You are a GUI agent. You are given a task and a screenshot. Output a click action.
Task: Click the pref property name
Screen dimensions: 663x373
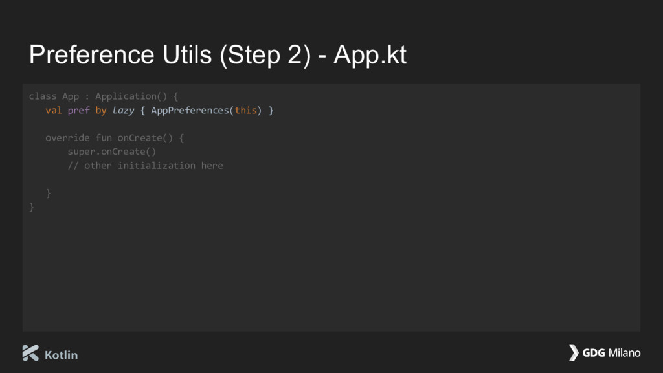click(x=78, y=111)
